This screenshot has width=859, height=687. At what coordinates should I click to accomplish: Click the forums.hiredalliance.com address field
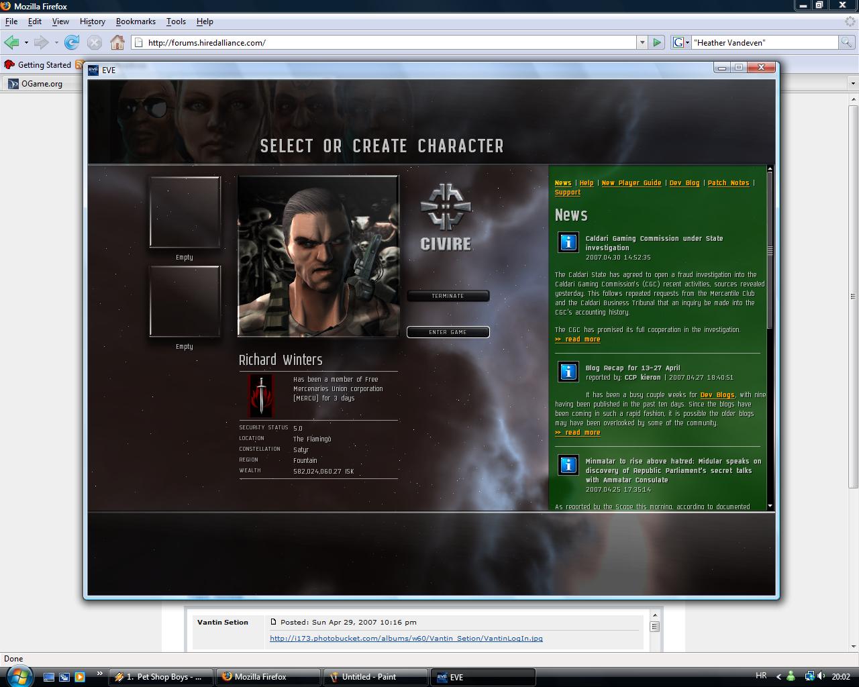(x=384, y=42)
